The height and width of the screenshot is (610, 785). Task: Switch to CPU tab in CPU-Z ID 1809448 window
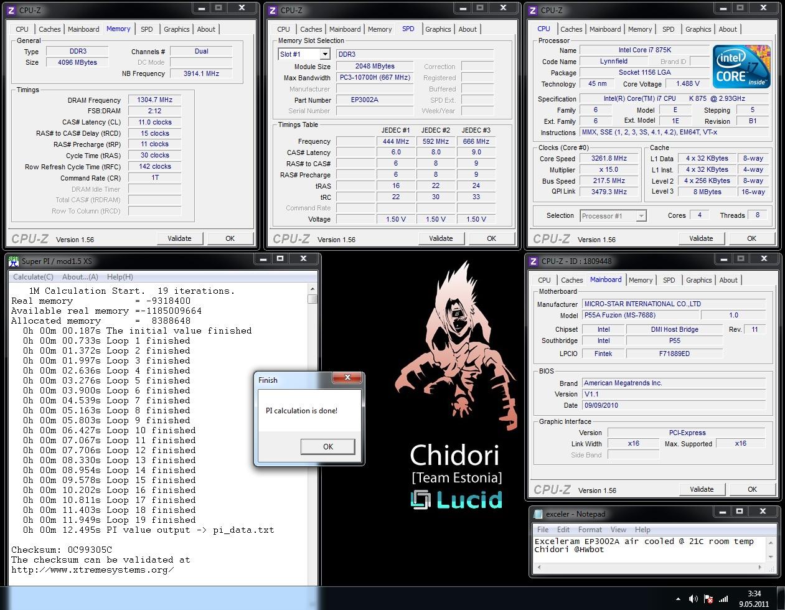click(544, 280)
